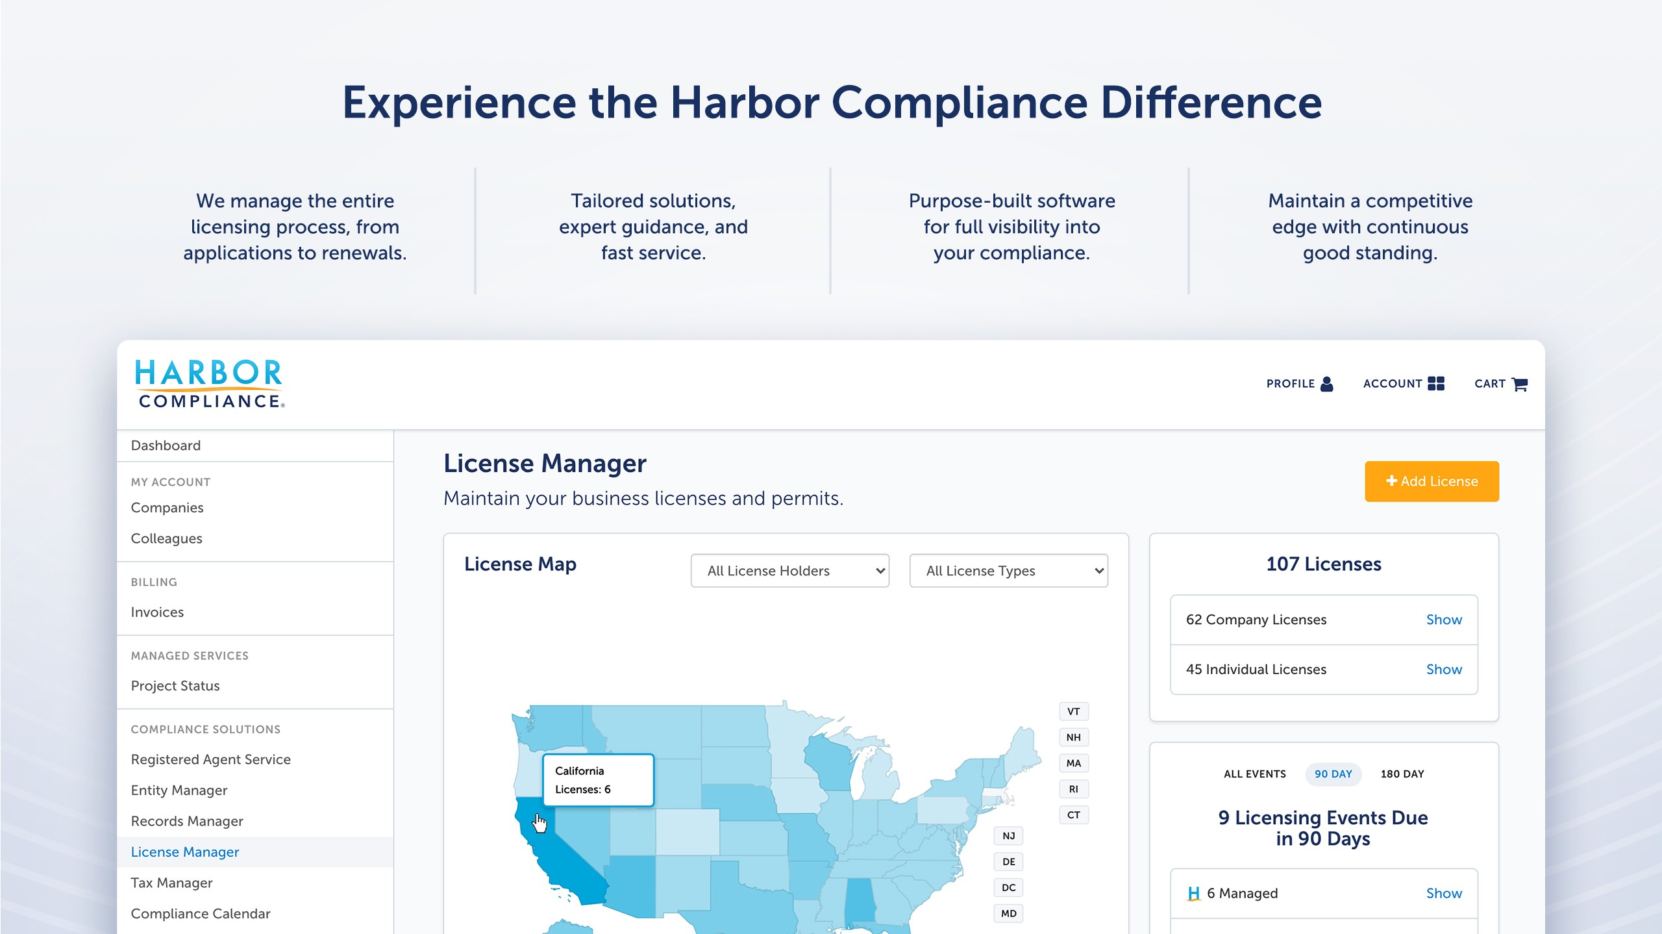Go to Dashboard in sidebar
1662x934 pixels.
(x=166, y=446)
